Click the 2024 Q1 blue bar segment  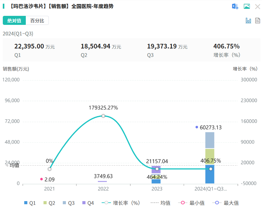point(210,174)
